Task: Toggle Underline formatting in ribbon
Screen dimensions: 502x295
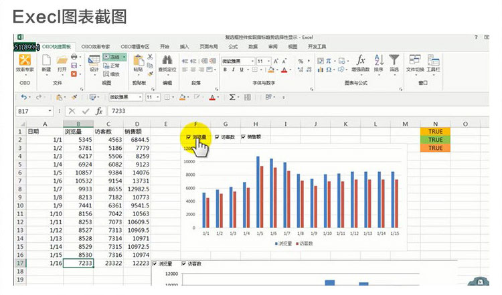Action: 242,70
